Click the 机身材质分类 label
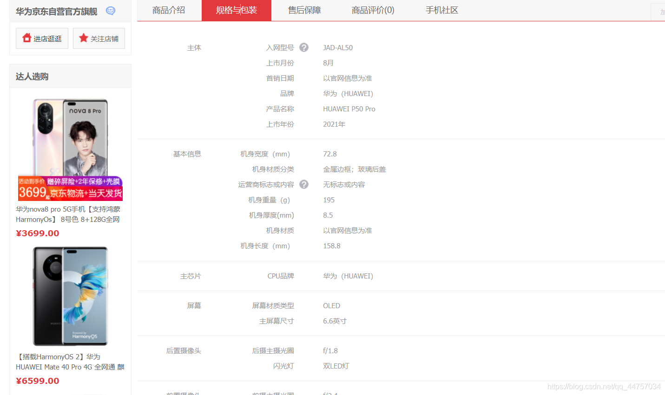 click(273, 169)
